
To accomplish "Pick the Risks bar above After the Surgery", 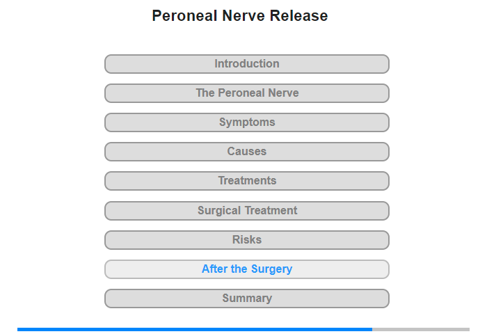I will (x=246, y=240).
